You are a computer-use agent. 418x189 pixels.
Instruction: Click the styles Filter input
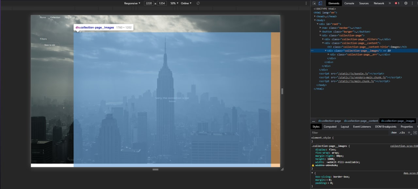pyautogui.click(x=349, y=133)
